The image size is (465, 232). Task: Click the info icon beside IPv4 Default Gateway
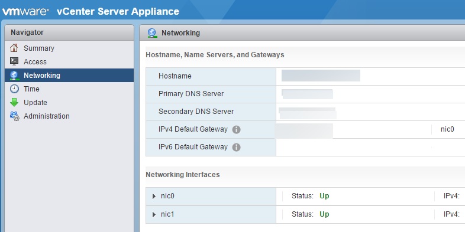[x=236, y=130]
